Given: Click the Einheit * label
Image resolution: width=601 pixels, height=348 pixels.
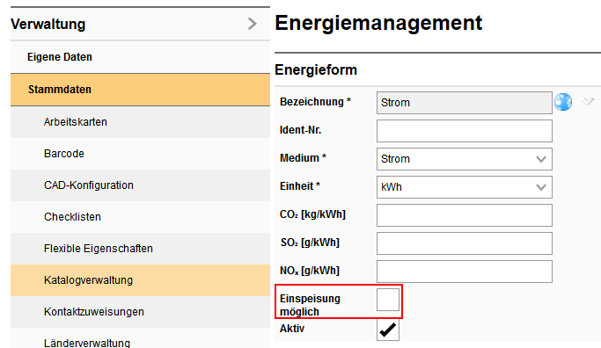Looking at the screenshot, I should coord(300,186).
